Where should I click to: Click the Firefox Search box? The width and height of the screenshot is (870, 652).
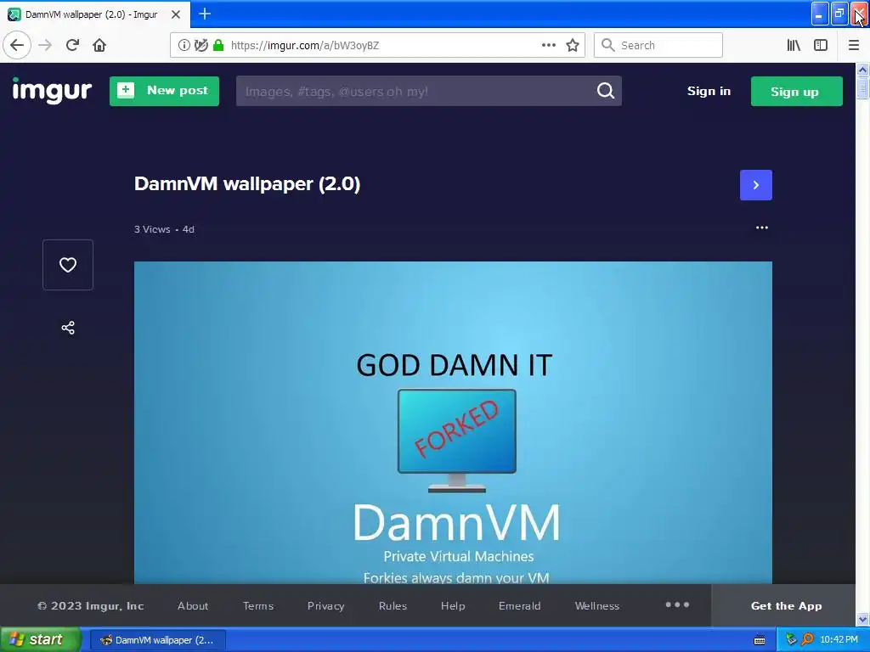[x=658, y=45]
